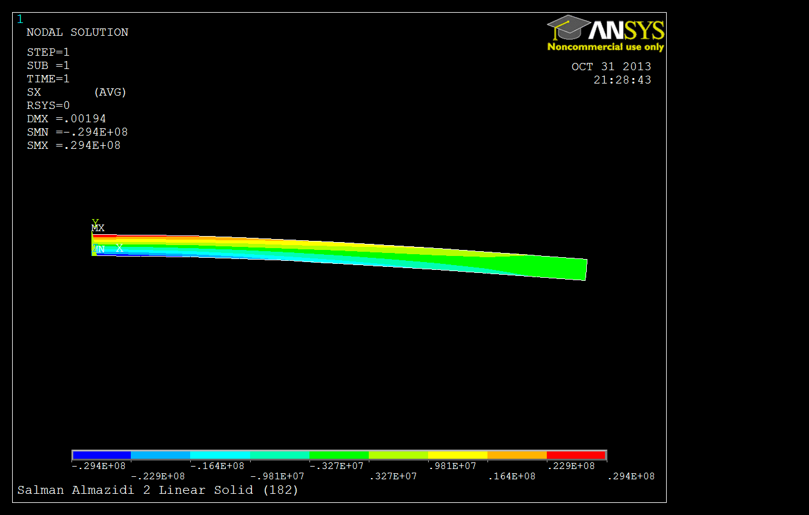Click the SMX =.294E+08 value line
809x515 pixels.
coord(74,145)
